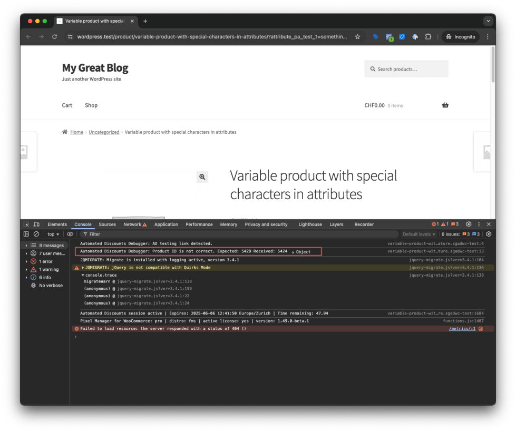This screenshot has height=432, width=516.
Task: Open the Chrome extensions puzzle icon
Action: [x=428, y=37]
